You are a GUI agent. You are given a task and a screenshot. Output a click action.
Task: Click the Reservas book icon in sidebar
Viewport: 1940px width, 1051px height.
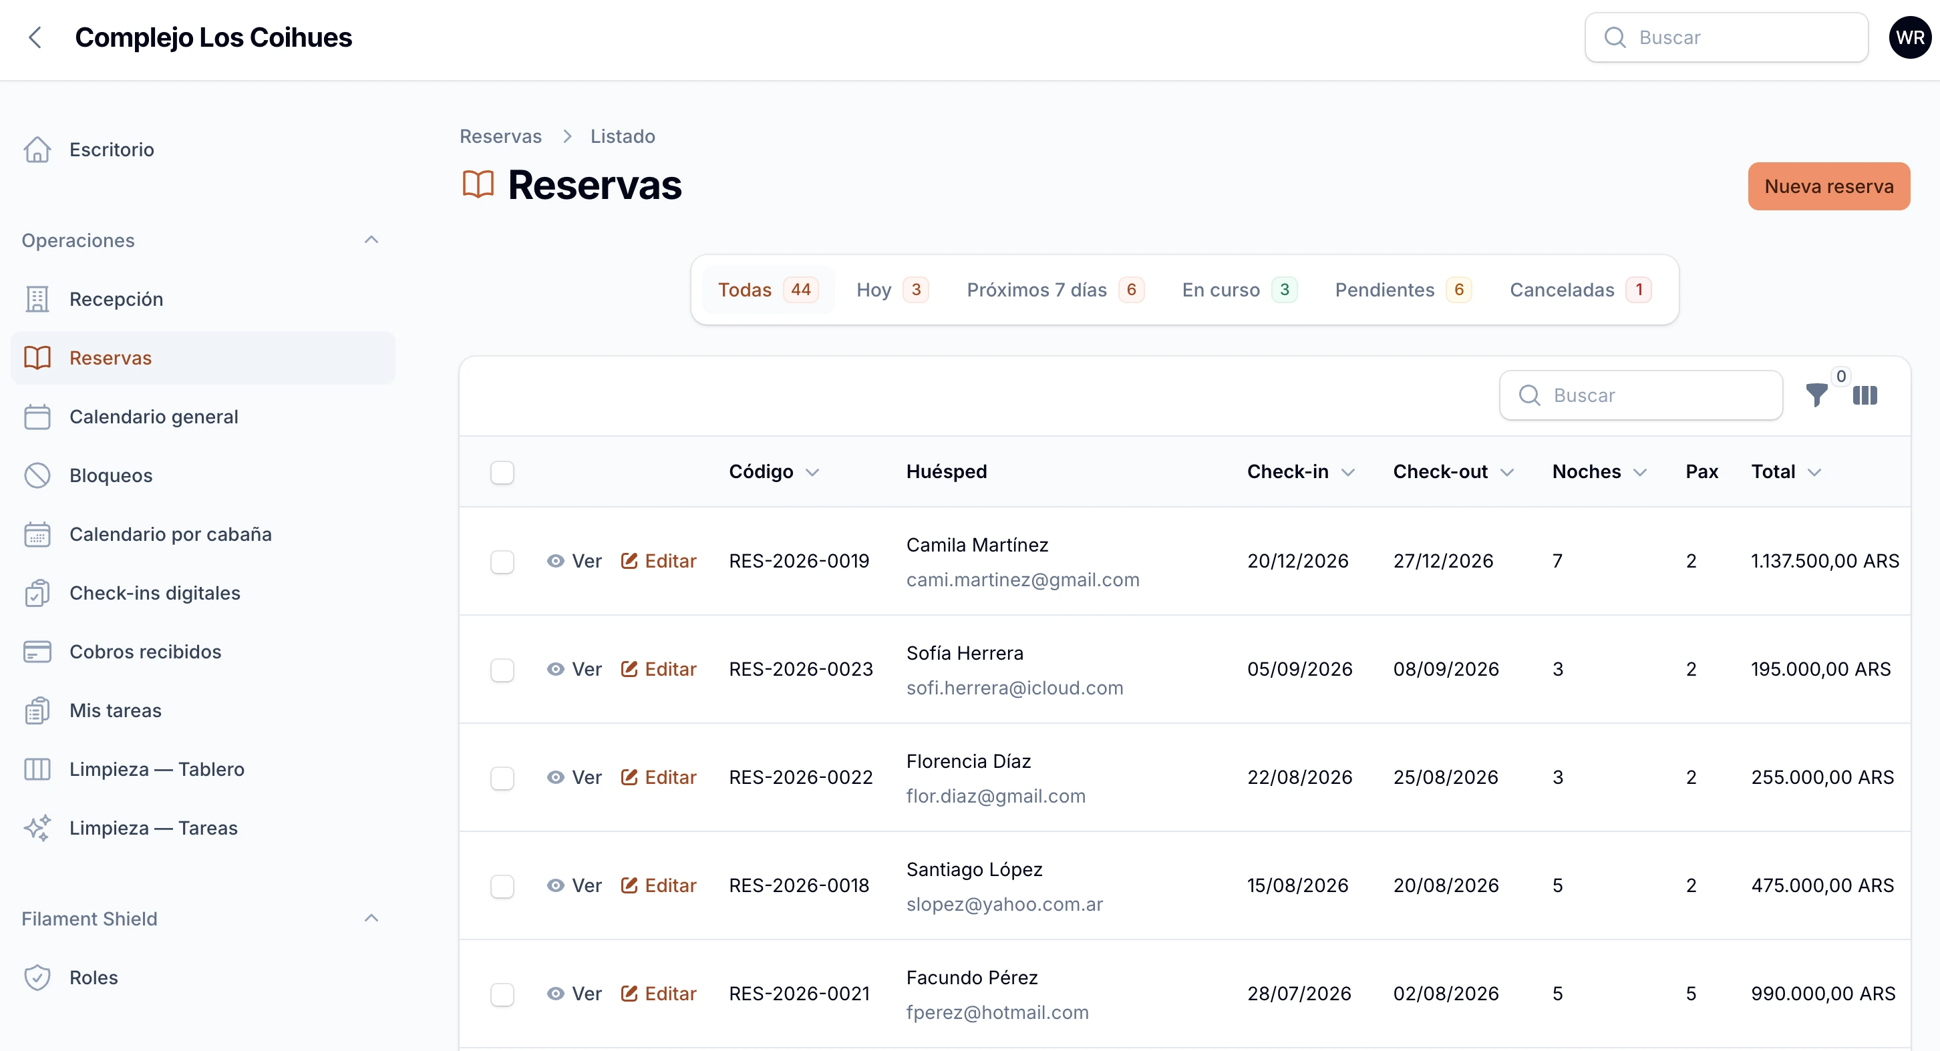(x=37, y=358)
